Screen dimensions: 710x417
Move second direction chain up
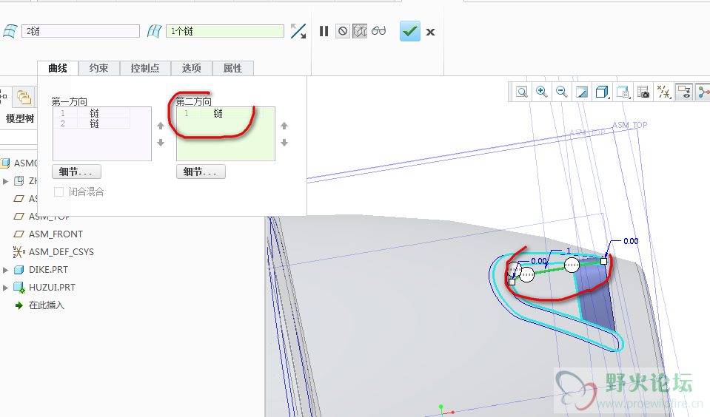tap(284, 126)
